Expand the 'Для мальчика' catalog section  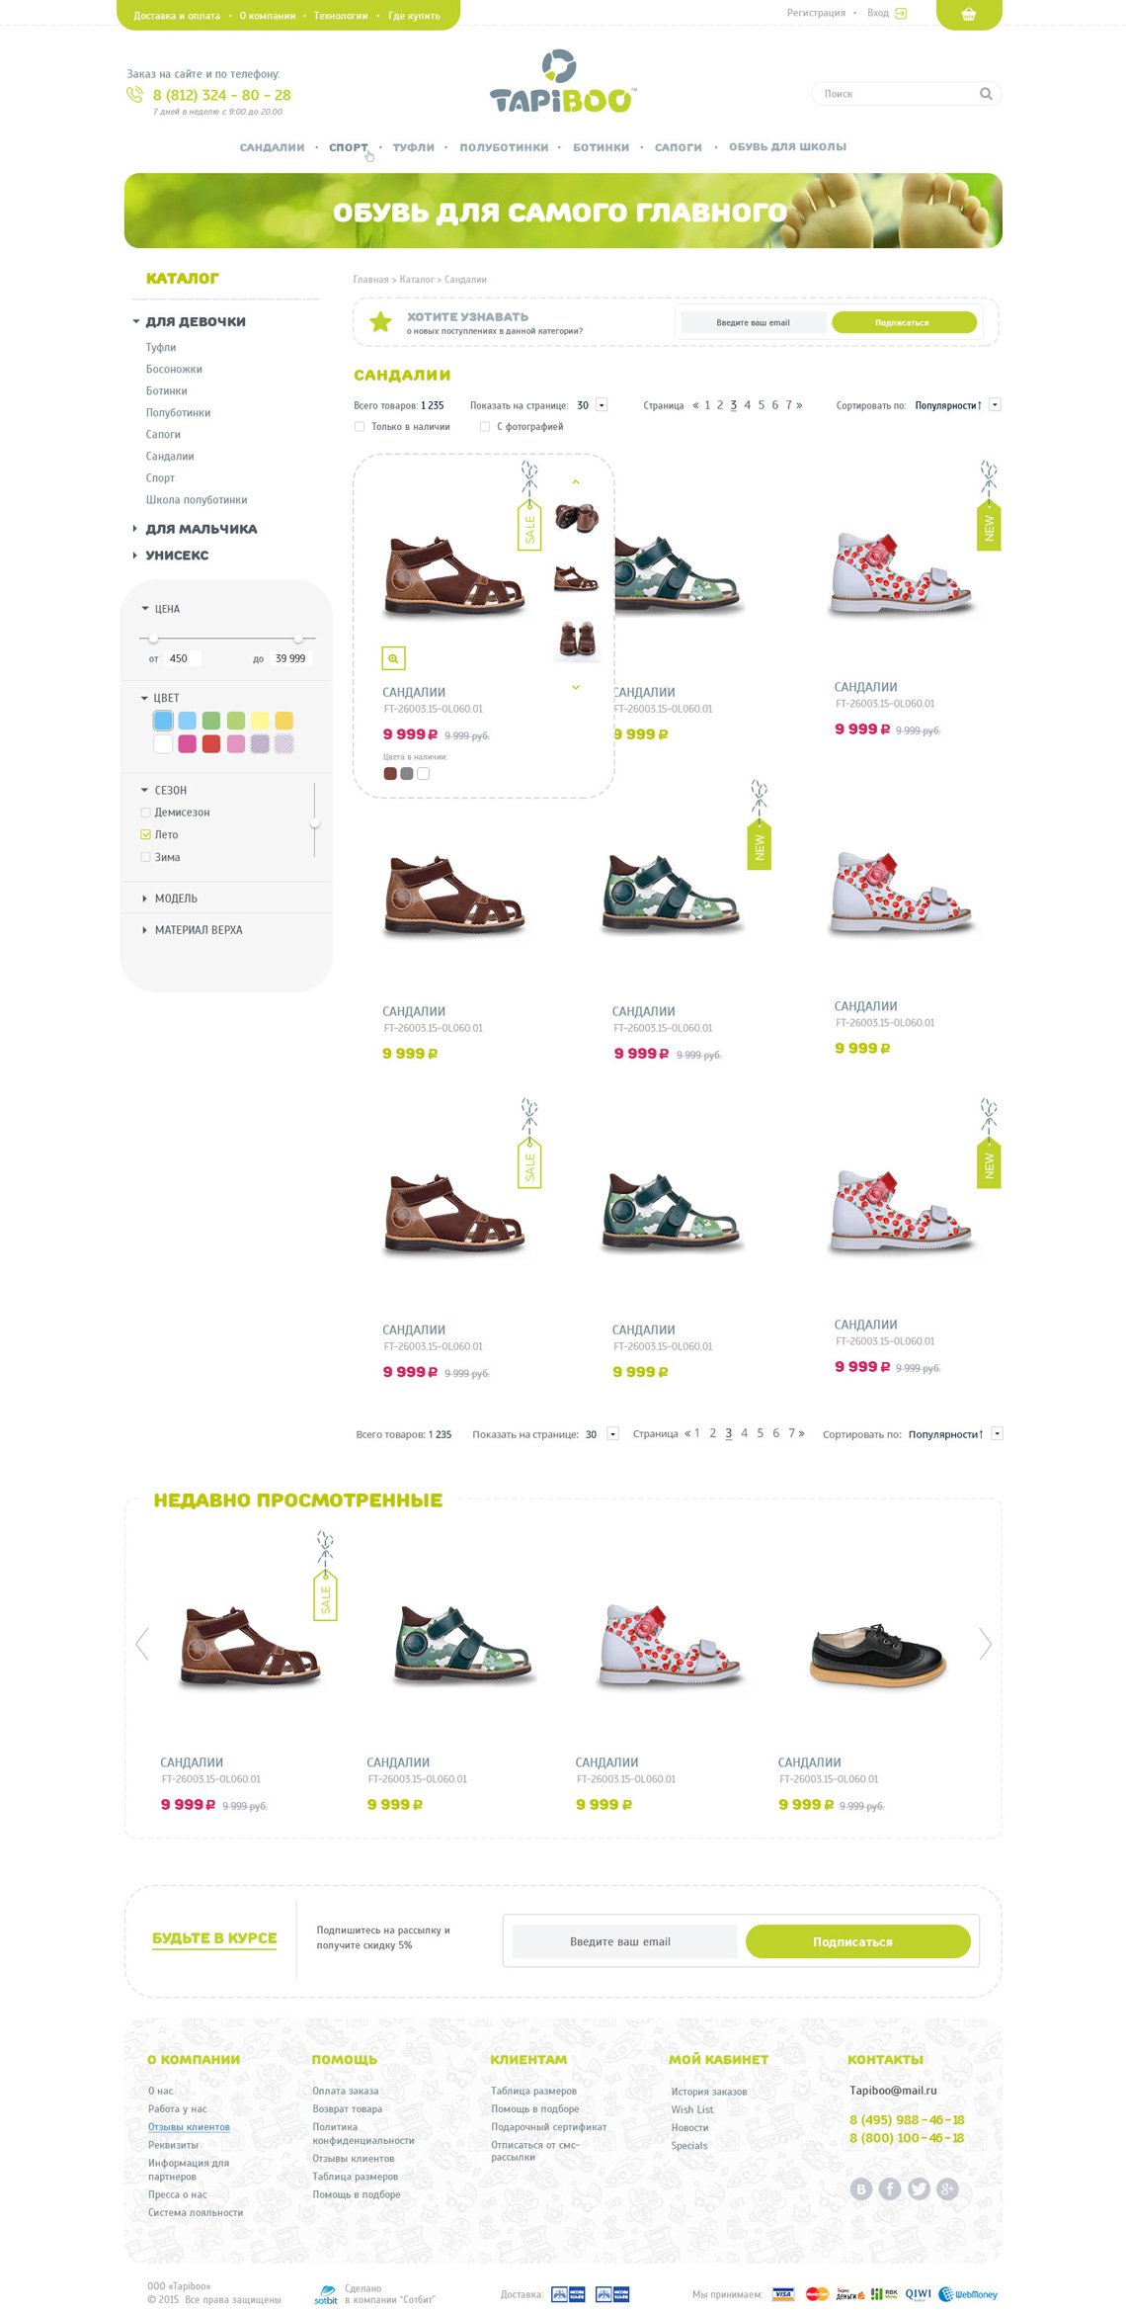(201, 529)
